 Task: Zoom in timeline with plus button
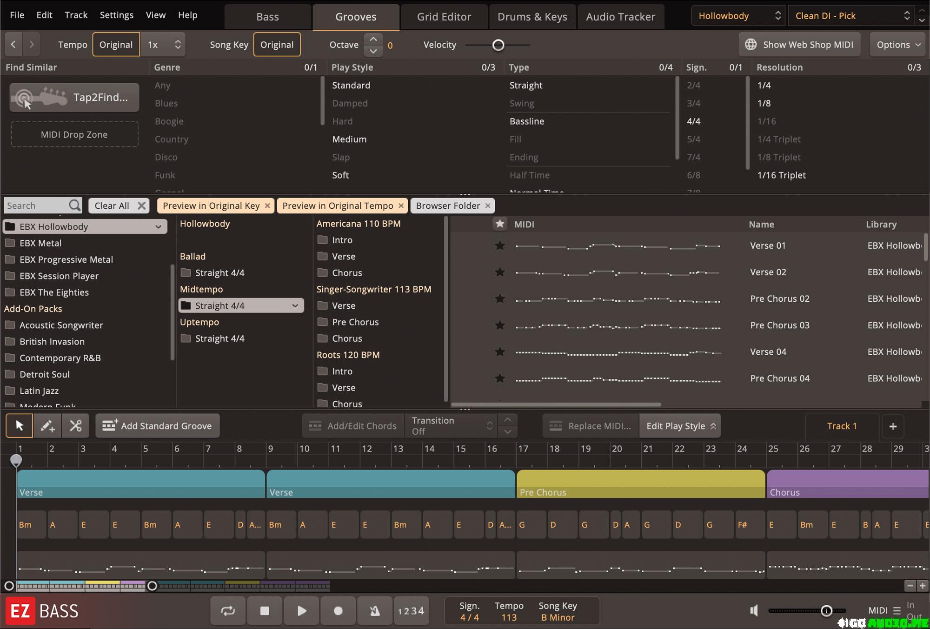pos(923,586)
